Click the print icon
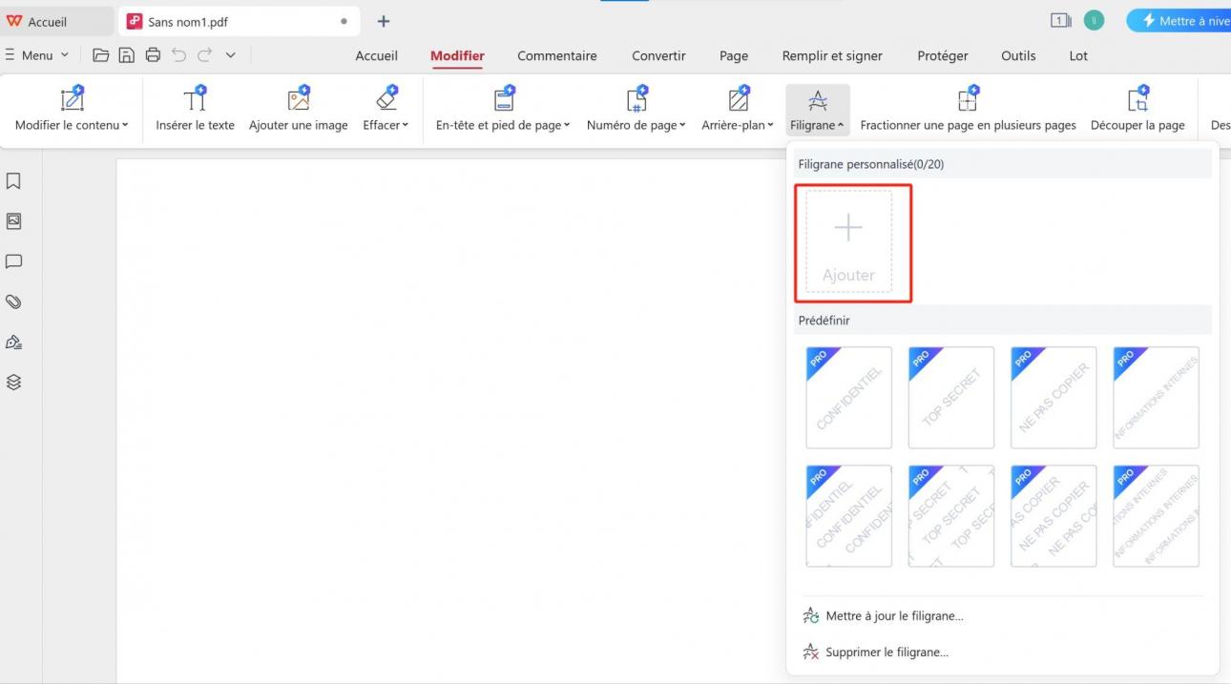1231x684 pixels. pos(153,55)
